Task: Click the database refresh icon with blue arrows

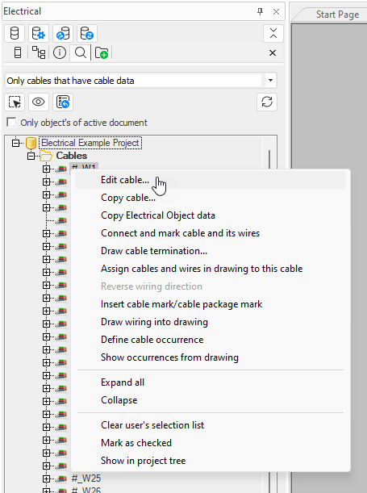Action: click(87, 33)
